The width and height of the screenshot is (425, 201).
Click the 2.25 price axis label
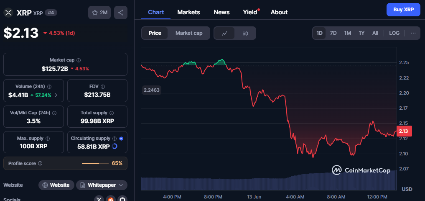point(404,63)
